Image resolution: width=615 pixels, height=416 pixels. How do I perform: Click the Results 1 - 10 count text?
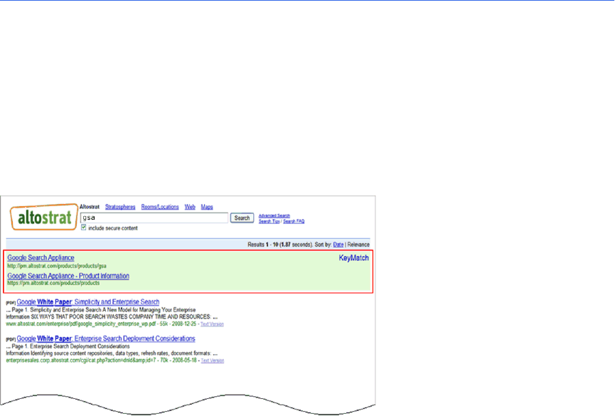[x=263, y=245]
